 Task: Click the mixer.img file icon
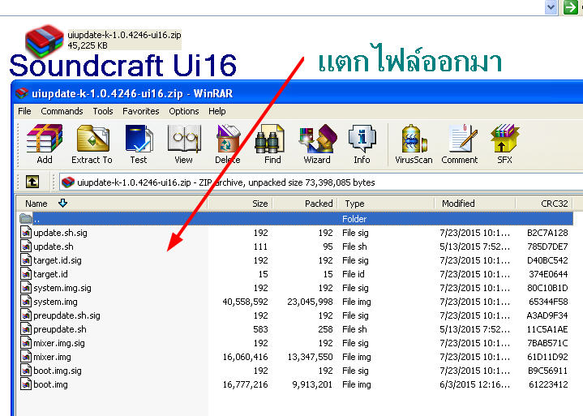pyautogui.click(x=26, y=357)
